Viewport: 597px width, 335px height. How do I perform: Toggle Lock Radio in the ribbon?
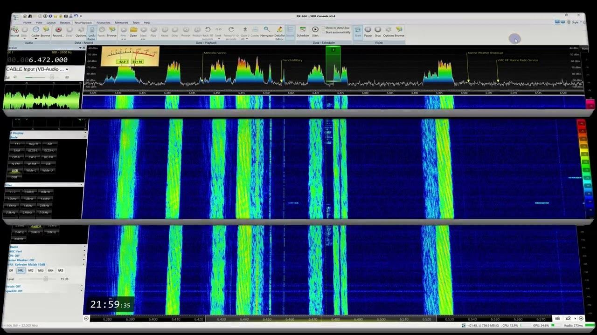click(x=91, y=33)
